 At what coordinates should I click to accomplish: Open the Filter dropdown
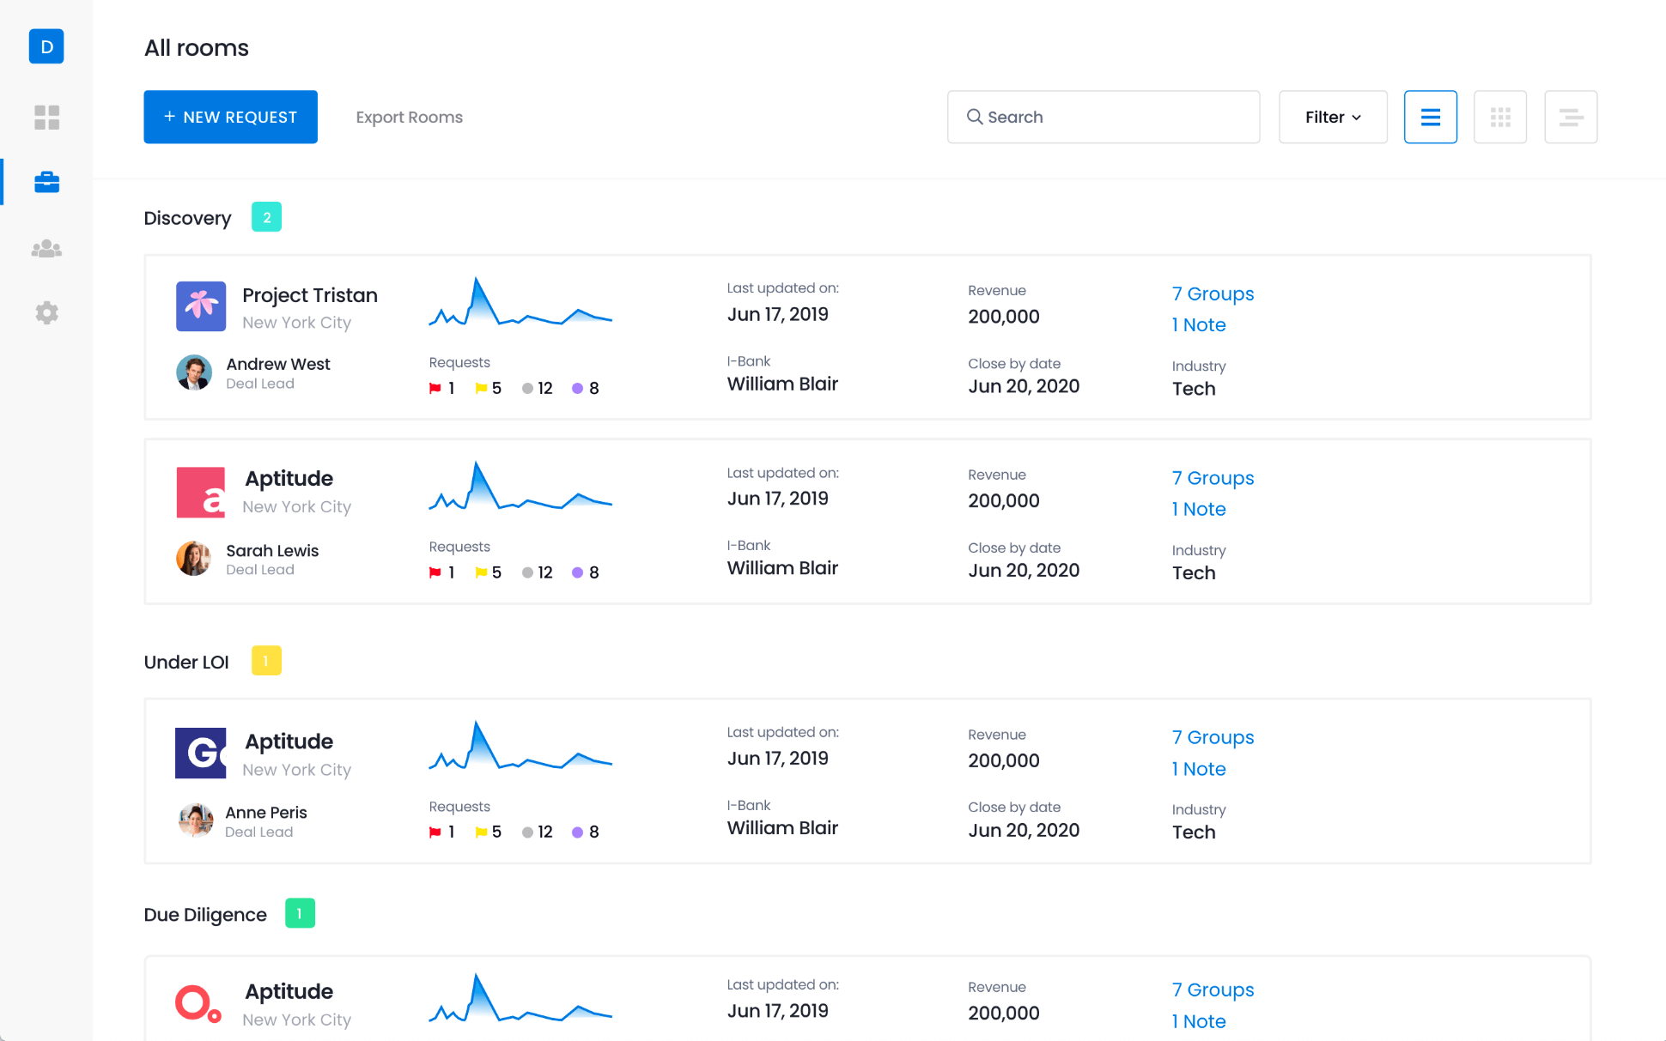coord(1332,117)
